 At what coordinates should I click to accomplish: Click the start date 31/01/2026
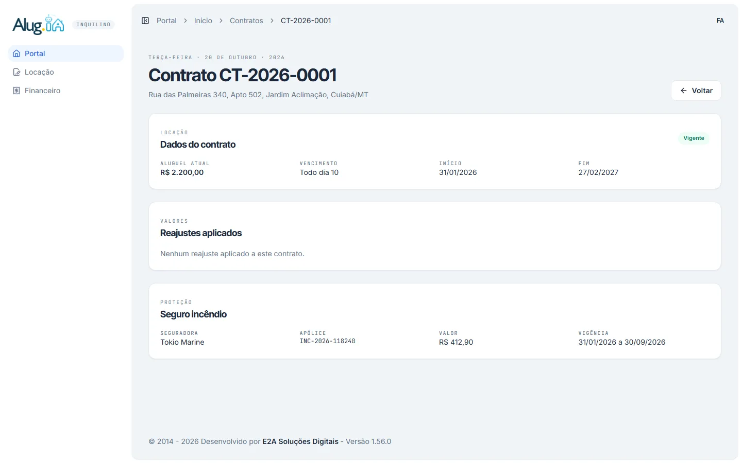[458, 172]
